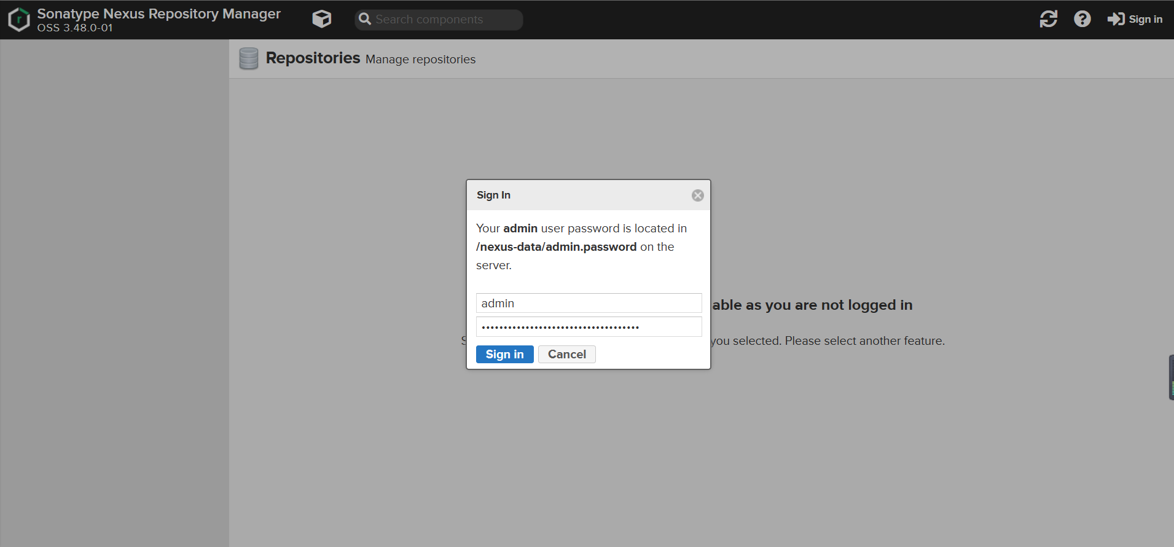
Task: Open the Help question mark icon
Action: (x=1082, y=19)
